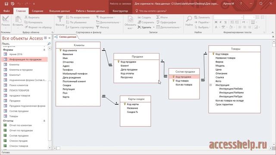Open the Перейти go-to dropdown

tap(202, 22)
